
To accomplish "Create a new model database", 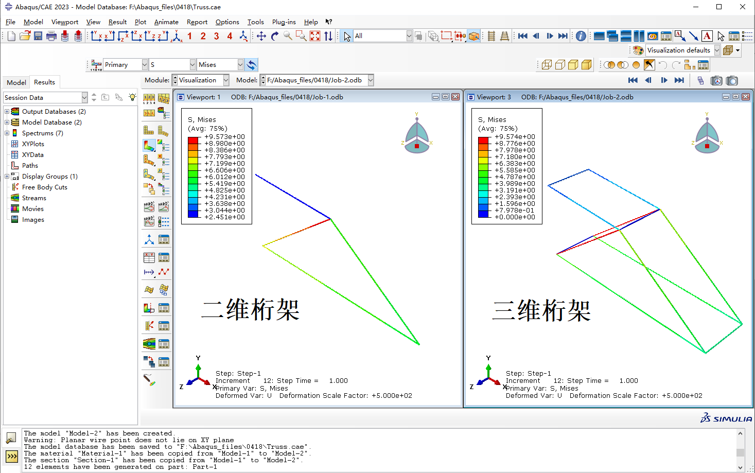I will (x=11, y=36).
